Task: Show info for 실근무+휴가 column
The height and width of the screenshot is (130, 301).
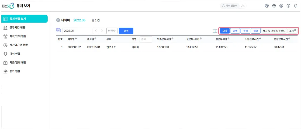Action: tap(200, 38)
